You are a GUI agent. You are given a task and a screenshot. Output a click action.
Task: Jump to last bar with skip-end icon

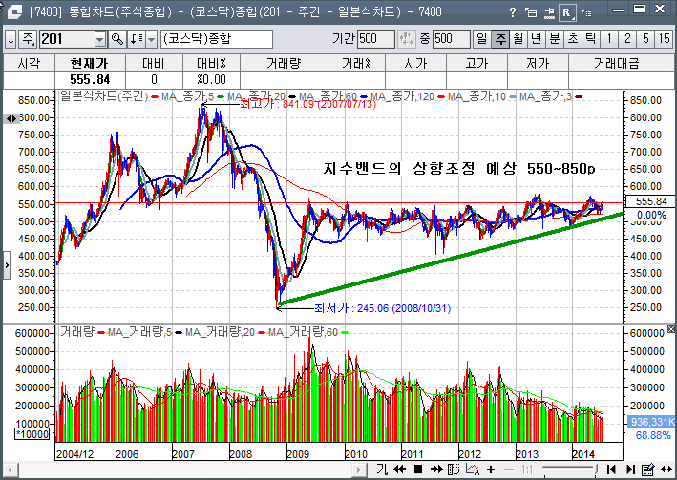(630, 470)
